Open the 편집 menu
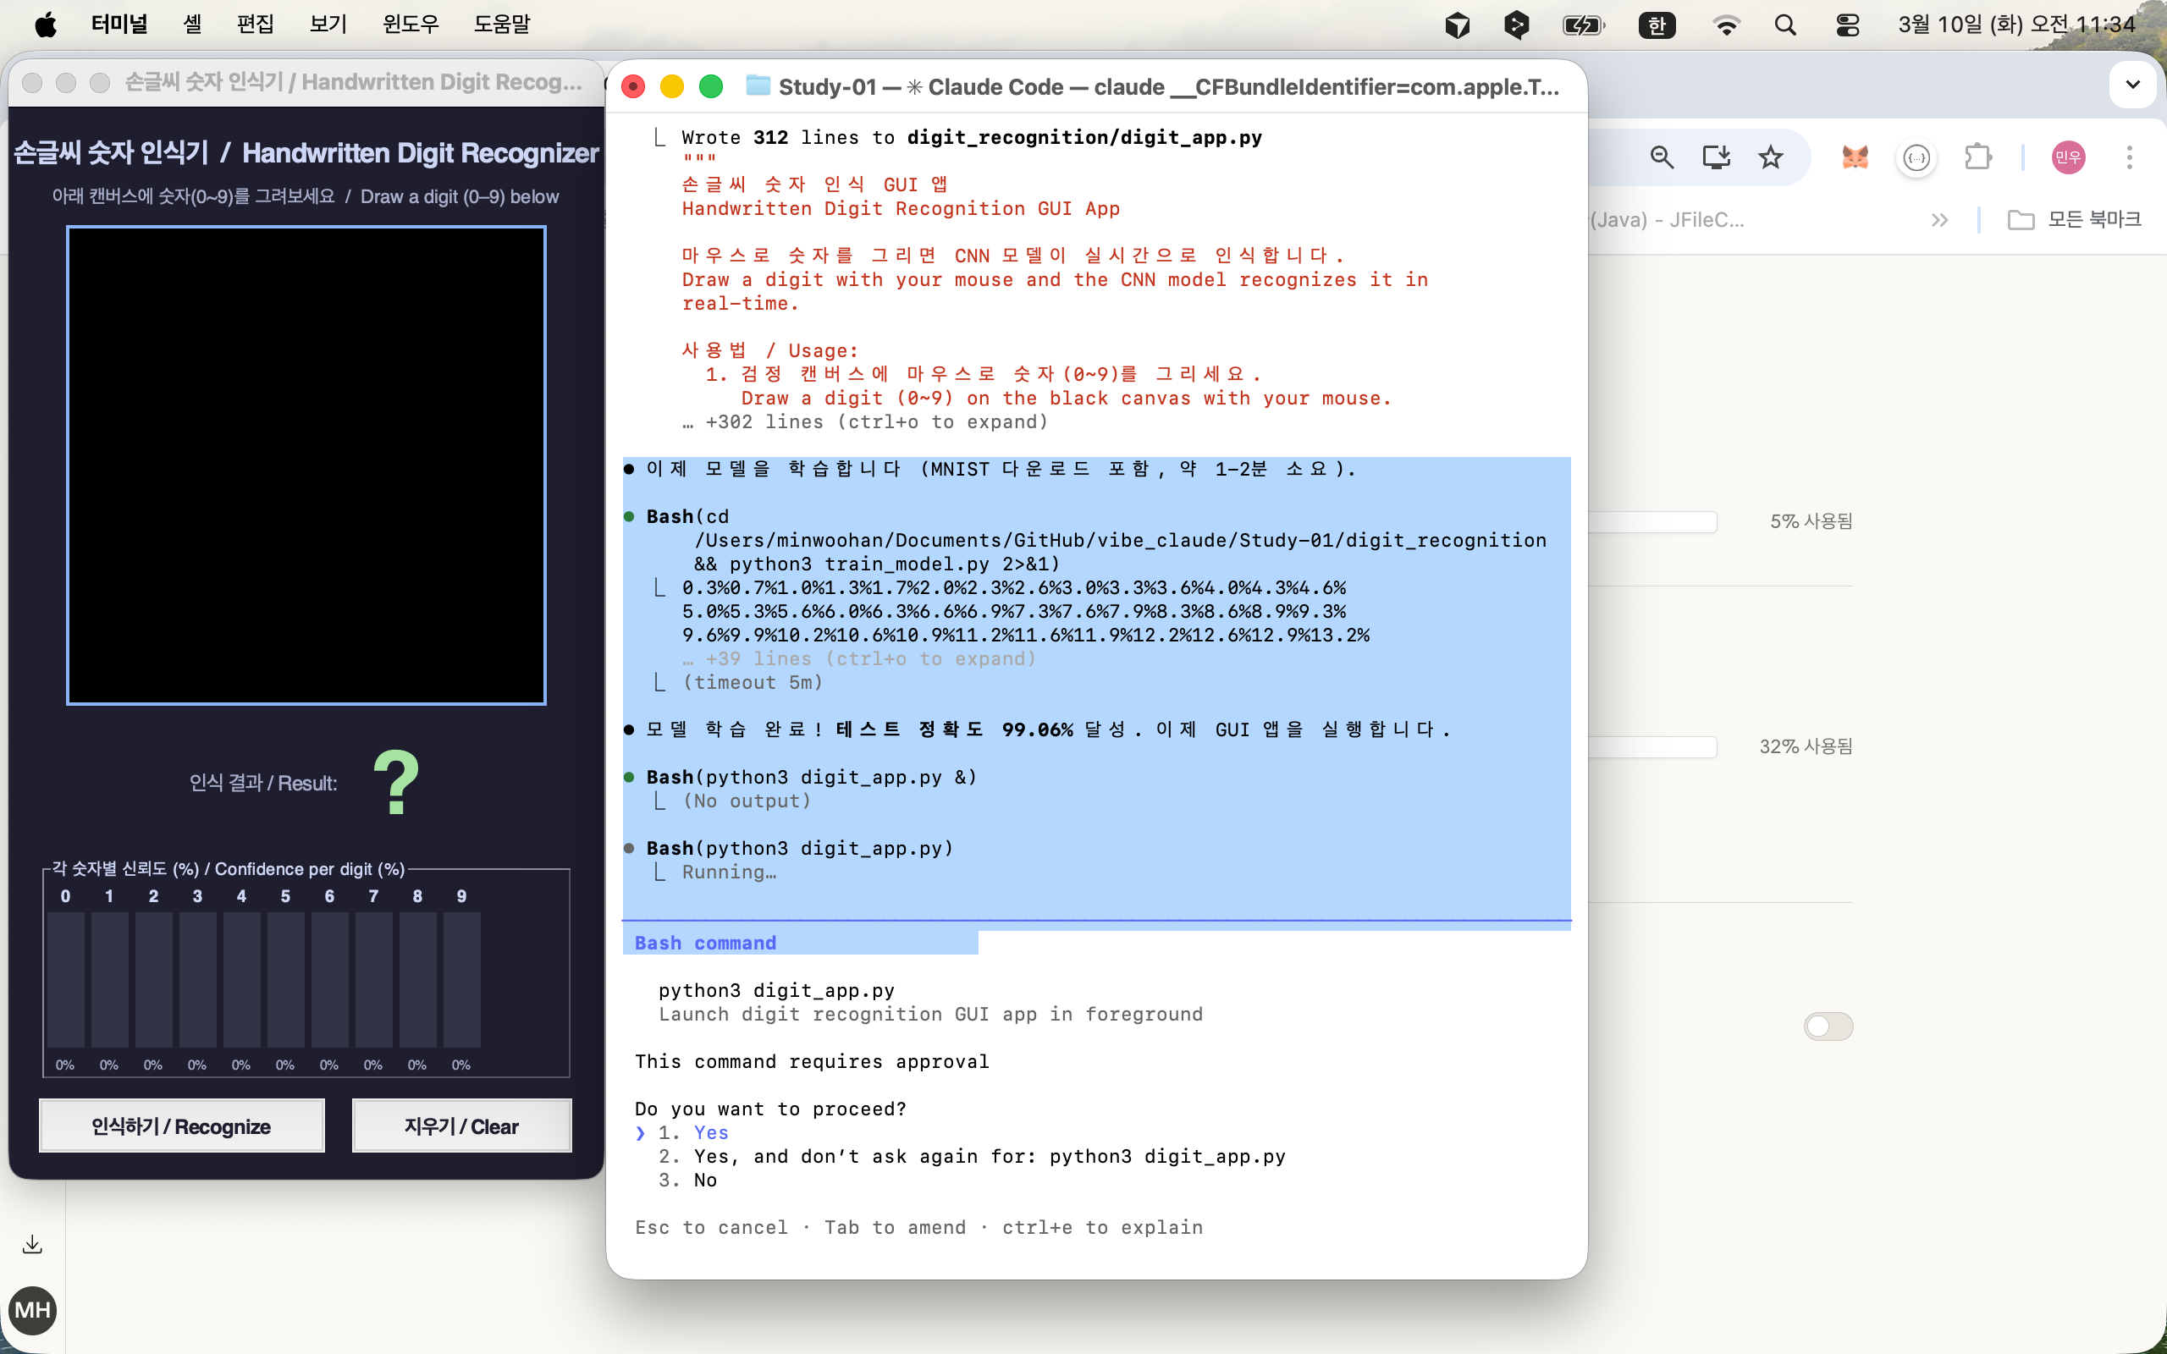Viewport: 2167px width, 1354px height. coord(254,25)
